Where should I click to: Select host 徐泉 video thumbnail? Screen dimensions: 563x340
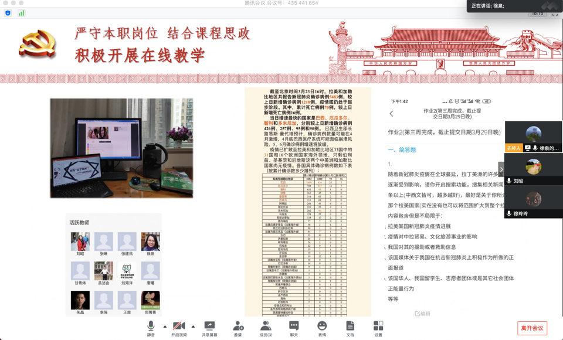tap(533, 137)
